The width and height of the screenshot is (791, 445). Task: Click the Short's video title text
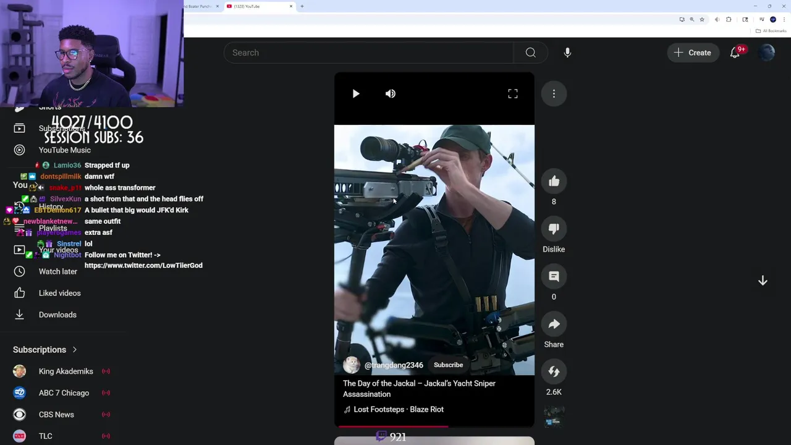[x=419, y=389]
